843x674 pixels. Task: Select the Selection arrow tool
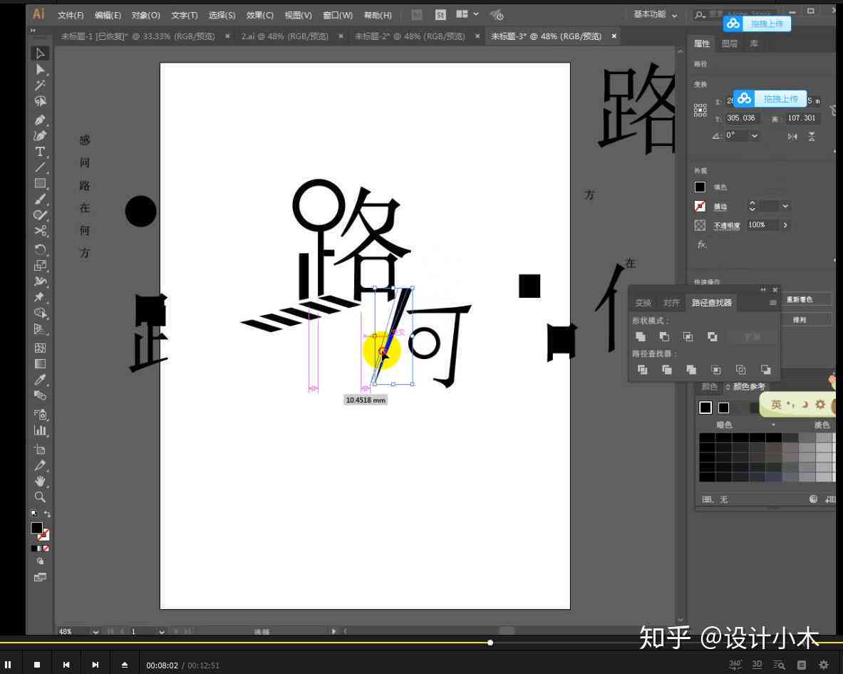click(40, 53)
